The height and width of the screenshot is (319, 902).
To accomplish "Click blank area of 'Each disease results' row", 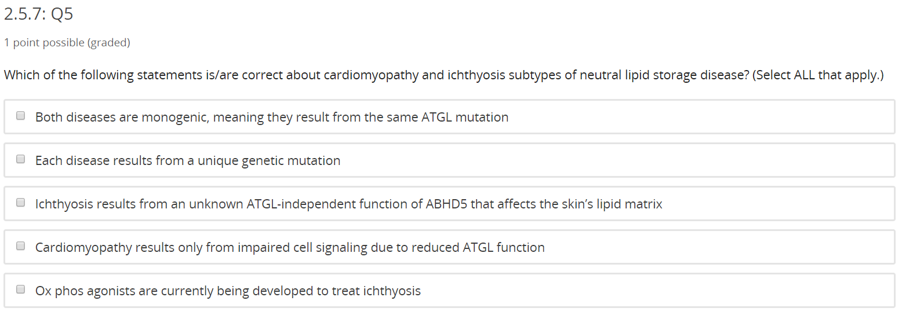I will click(x=609, y=160).
